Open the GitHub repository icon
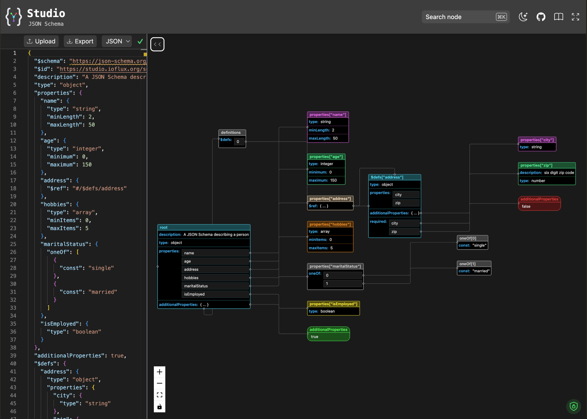This screenshot has width=587, height=419. pyautogui.click(x=541, y=17)
